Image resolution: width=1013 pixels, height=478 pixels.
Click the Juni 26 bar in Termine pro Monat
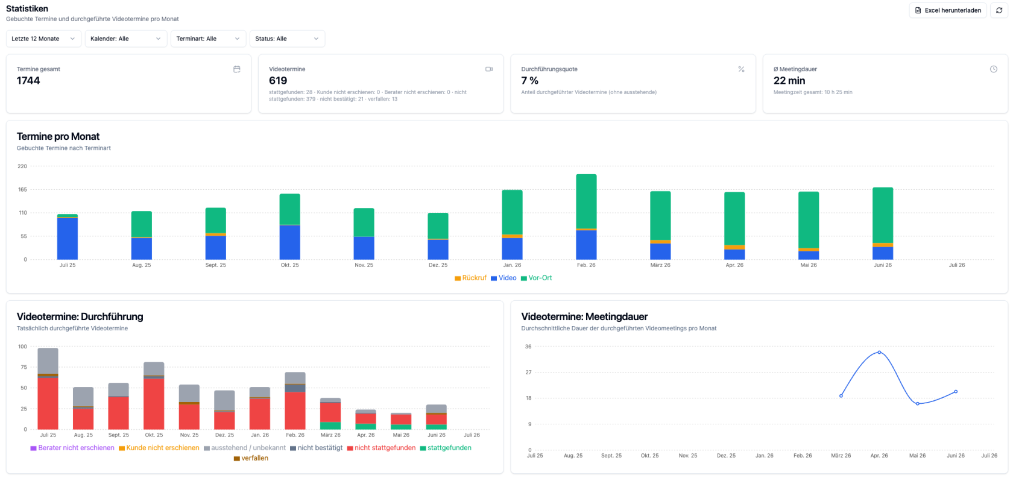[883, 224]
